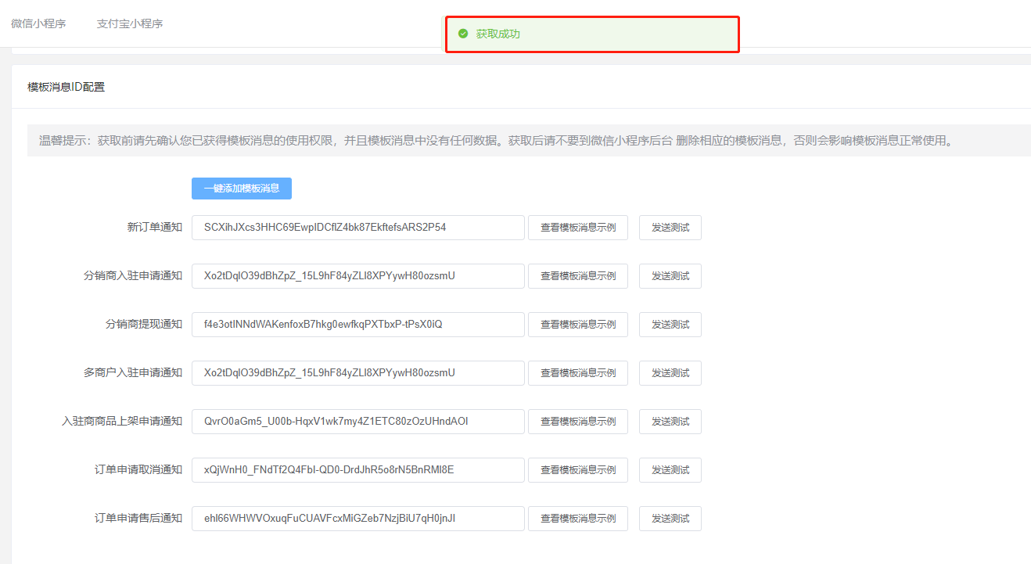The width and height of the screenshot is (1031, 564).
Task: Focus the 新订单通知 template ID field
Action: pyautogui.click(x=357, y=228)
